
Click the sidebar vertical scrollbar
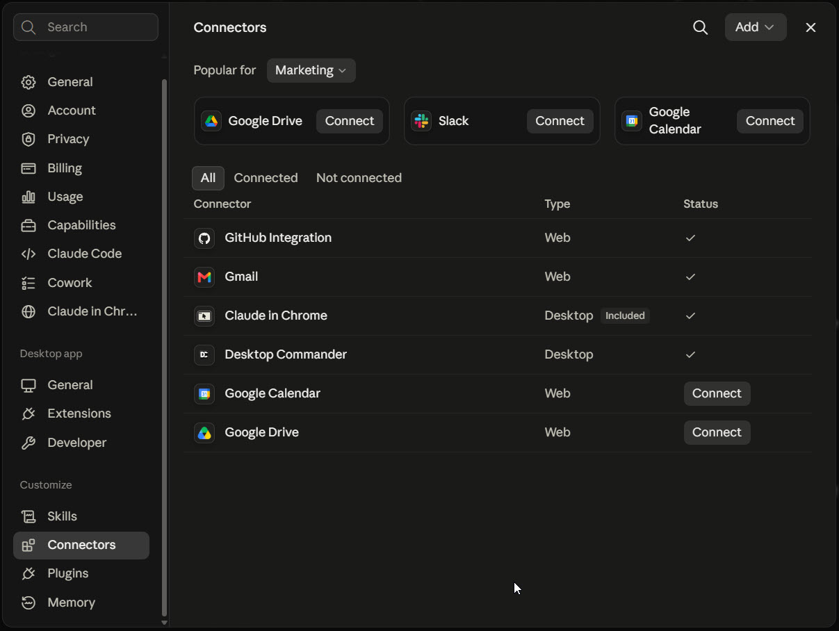coord(165,347)
